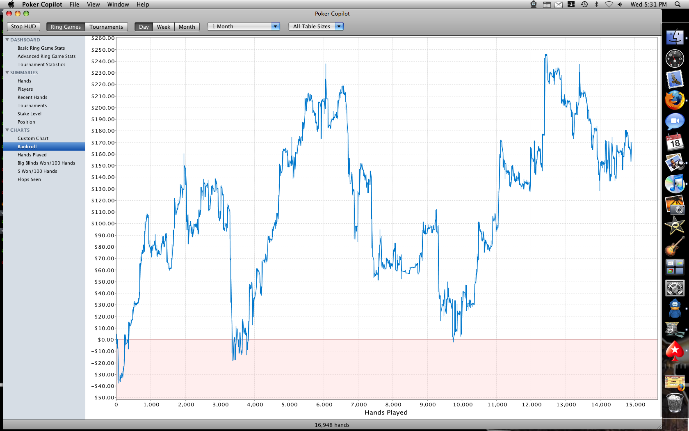Open Basic Ring Game Stats
Screen dimensions: 689x431
[x=41, y=48]
